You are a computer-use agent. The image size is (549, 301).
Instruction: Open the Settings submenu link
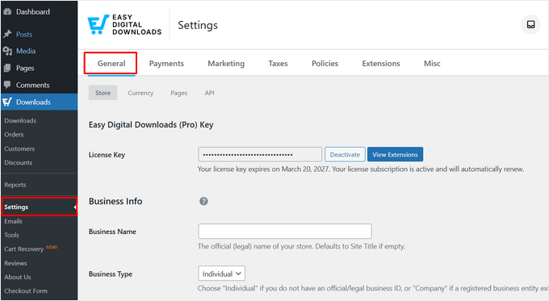coord(16,207)
